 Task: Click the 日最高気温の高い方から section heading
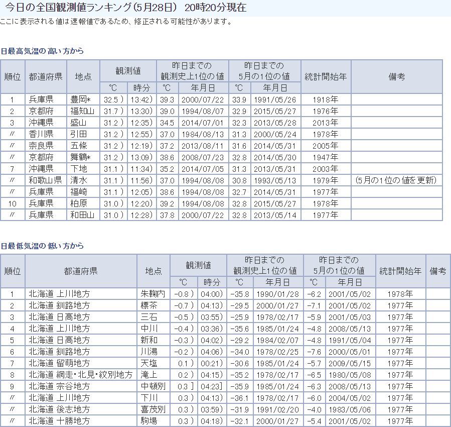point(42,51)
